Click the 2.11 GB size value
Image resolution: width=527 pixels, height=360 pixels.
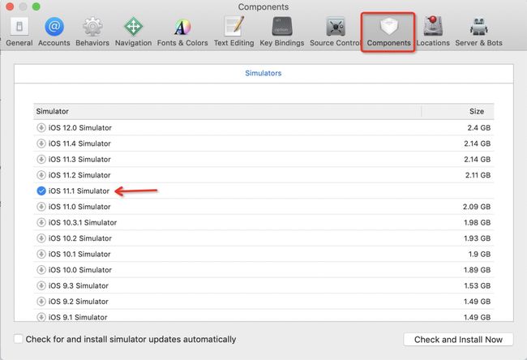(x=478, y=175)
